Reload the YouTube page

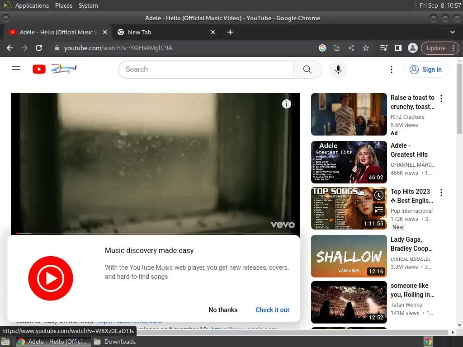point(39,48)
